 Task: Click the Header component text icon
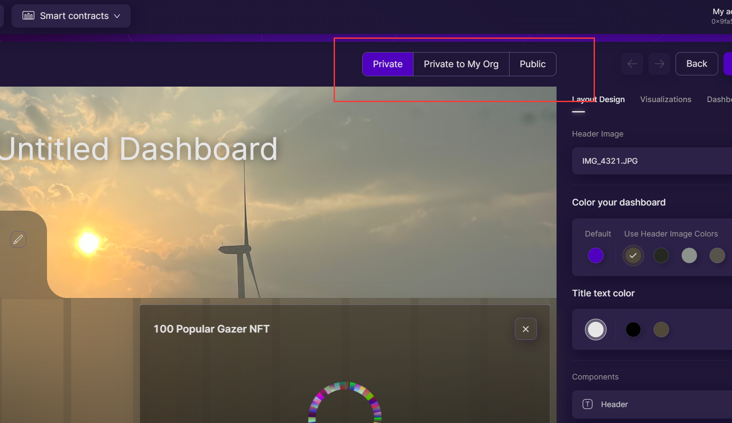588,404
